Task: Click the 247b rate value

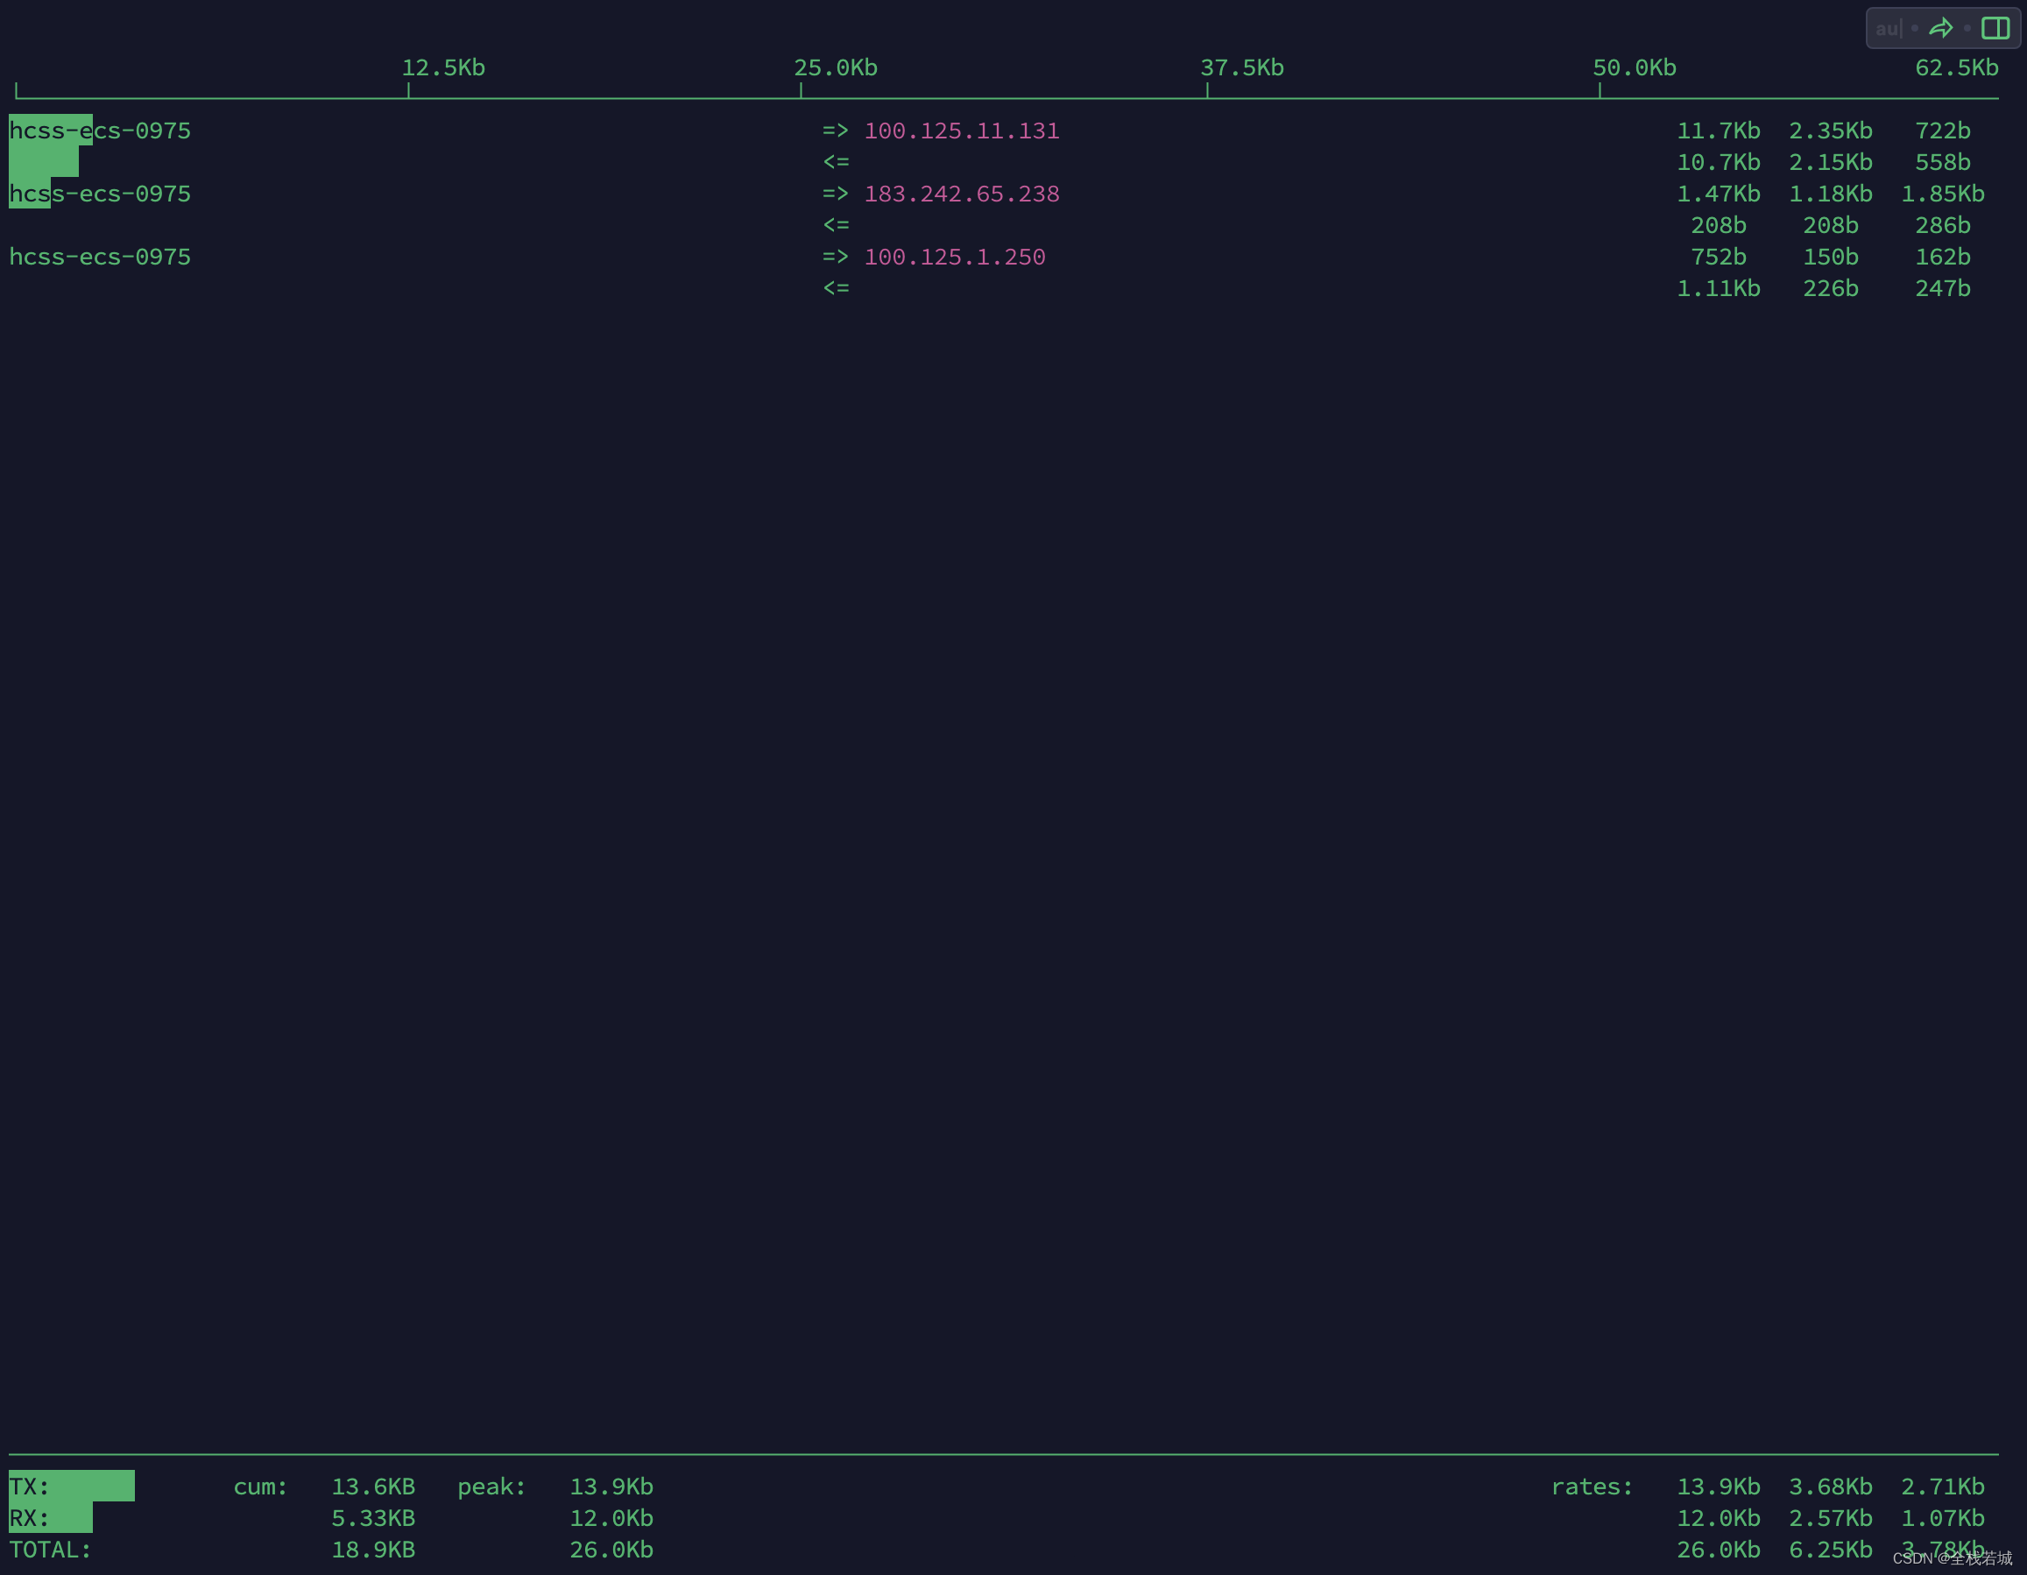Action: pos(1944,289)
